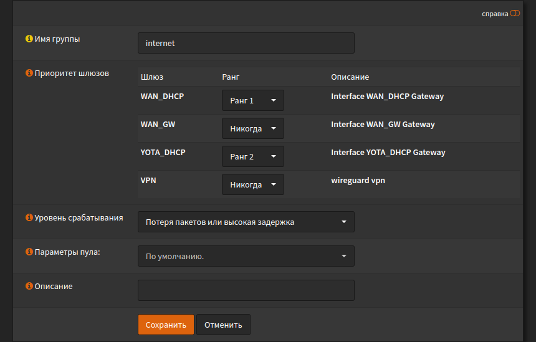
Task: Focus group name field containing internet
Action: [x=246, y=43]
